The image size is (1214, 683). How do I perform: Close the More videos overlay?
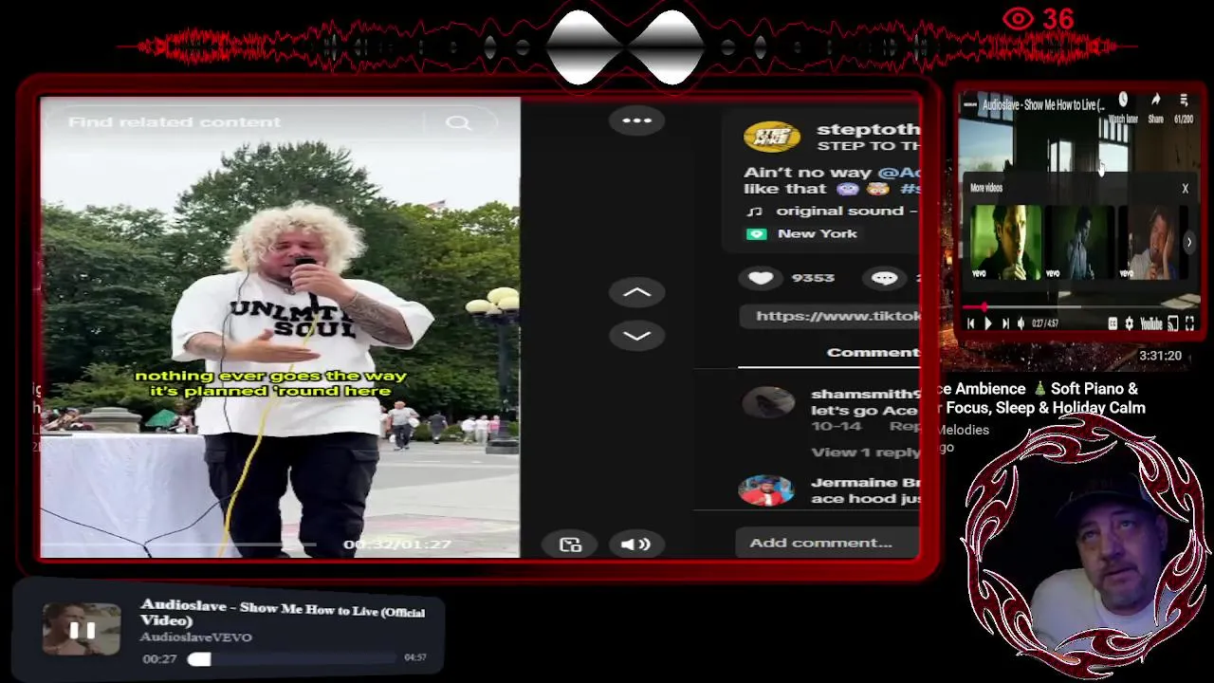tap(1185, 188)
